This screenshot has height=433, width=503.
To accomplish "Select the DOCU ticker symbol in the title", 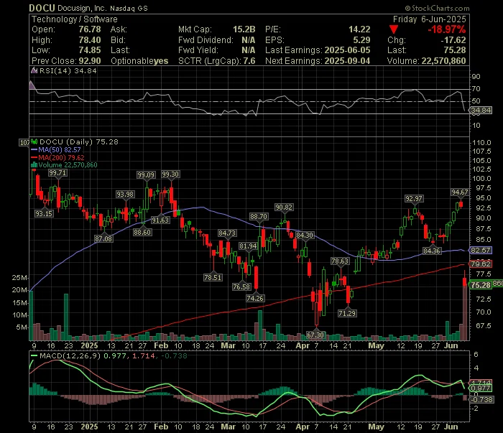I will [42, 8].
